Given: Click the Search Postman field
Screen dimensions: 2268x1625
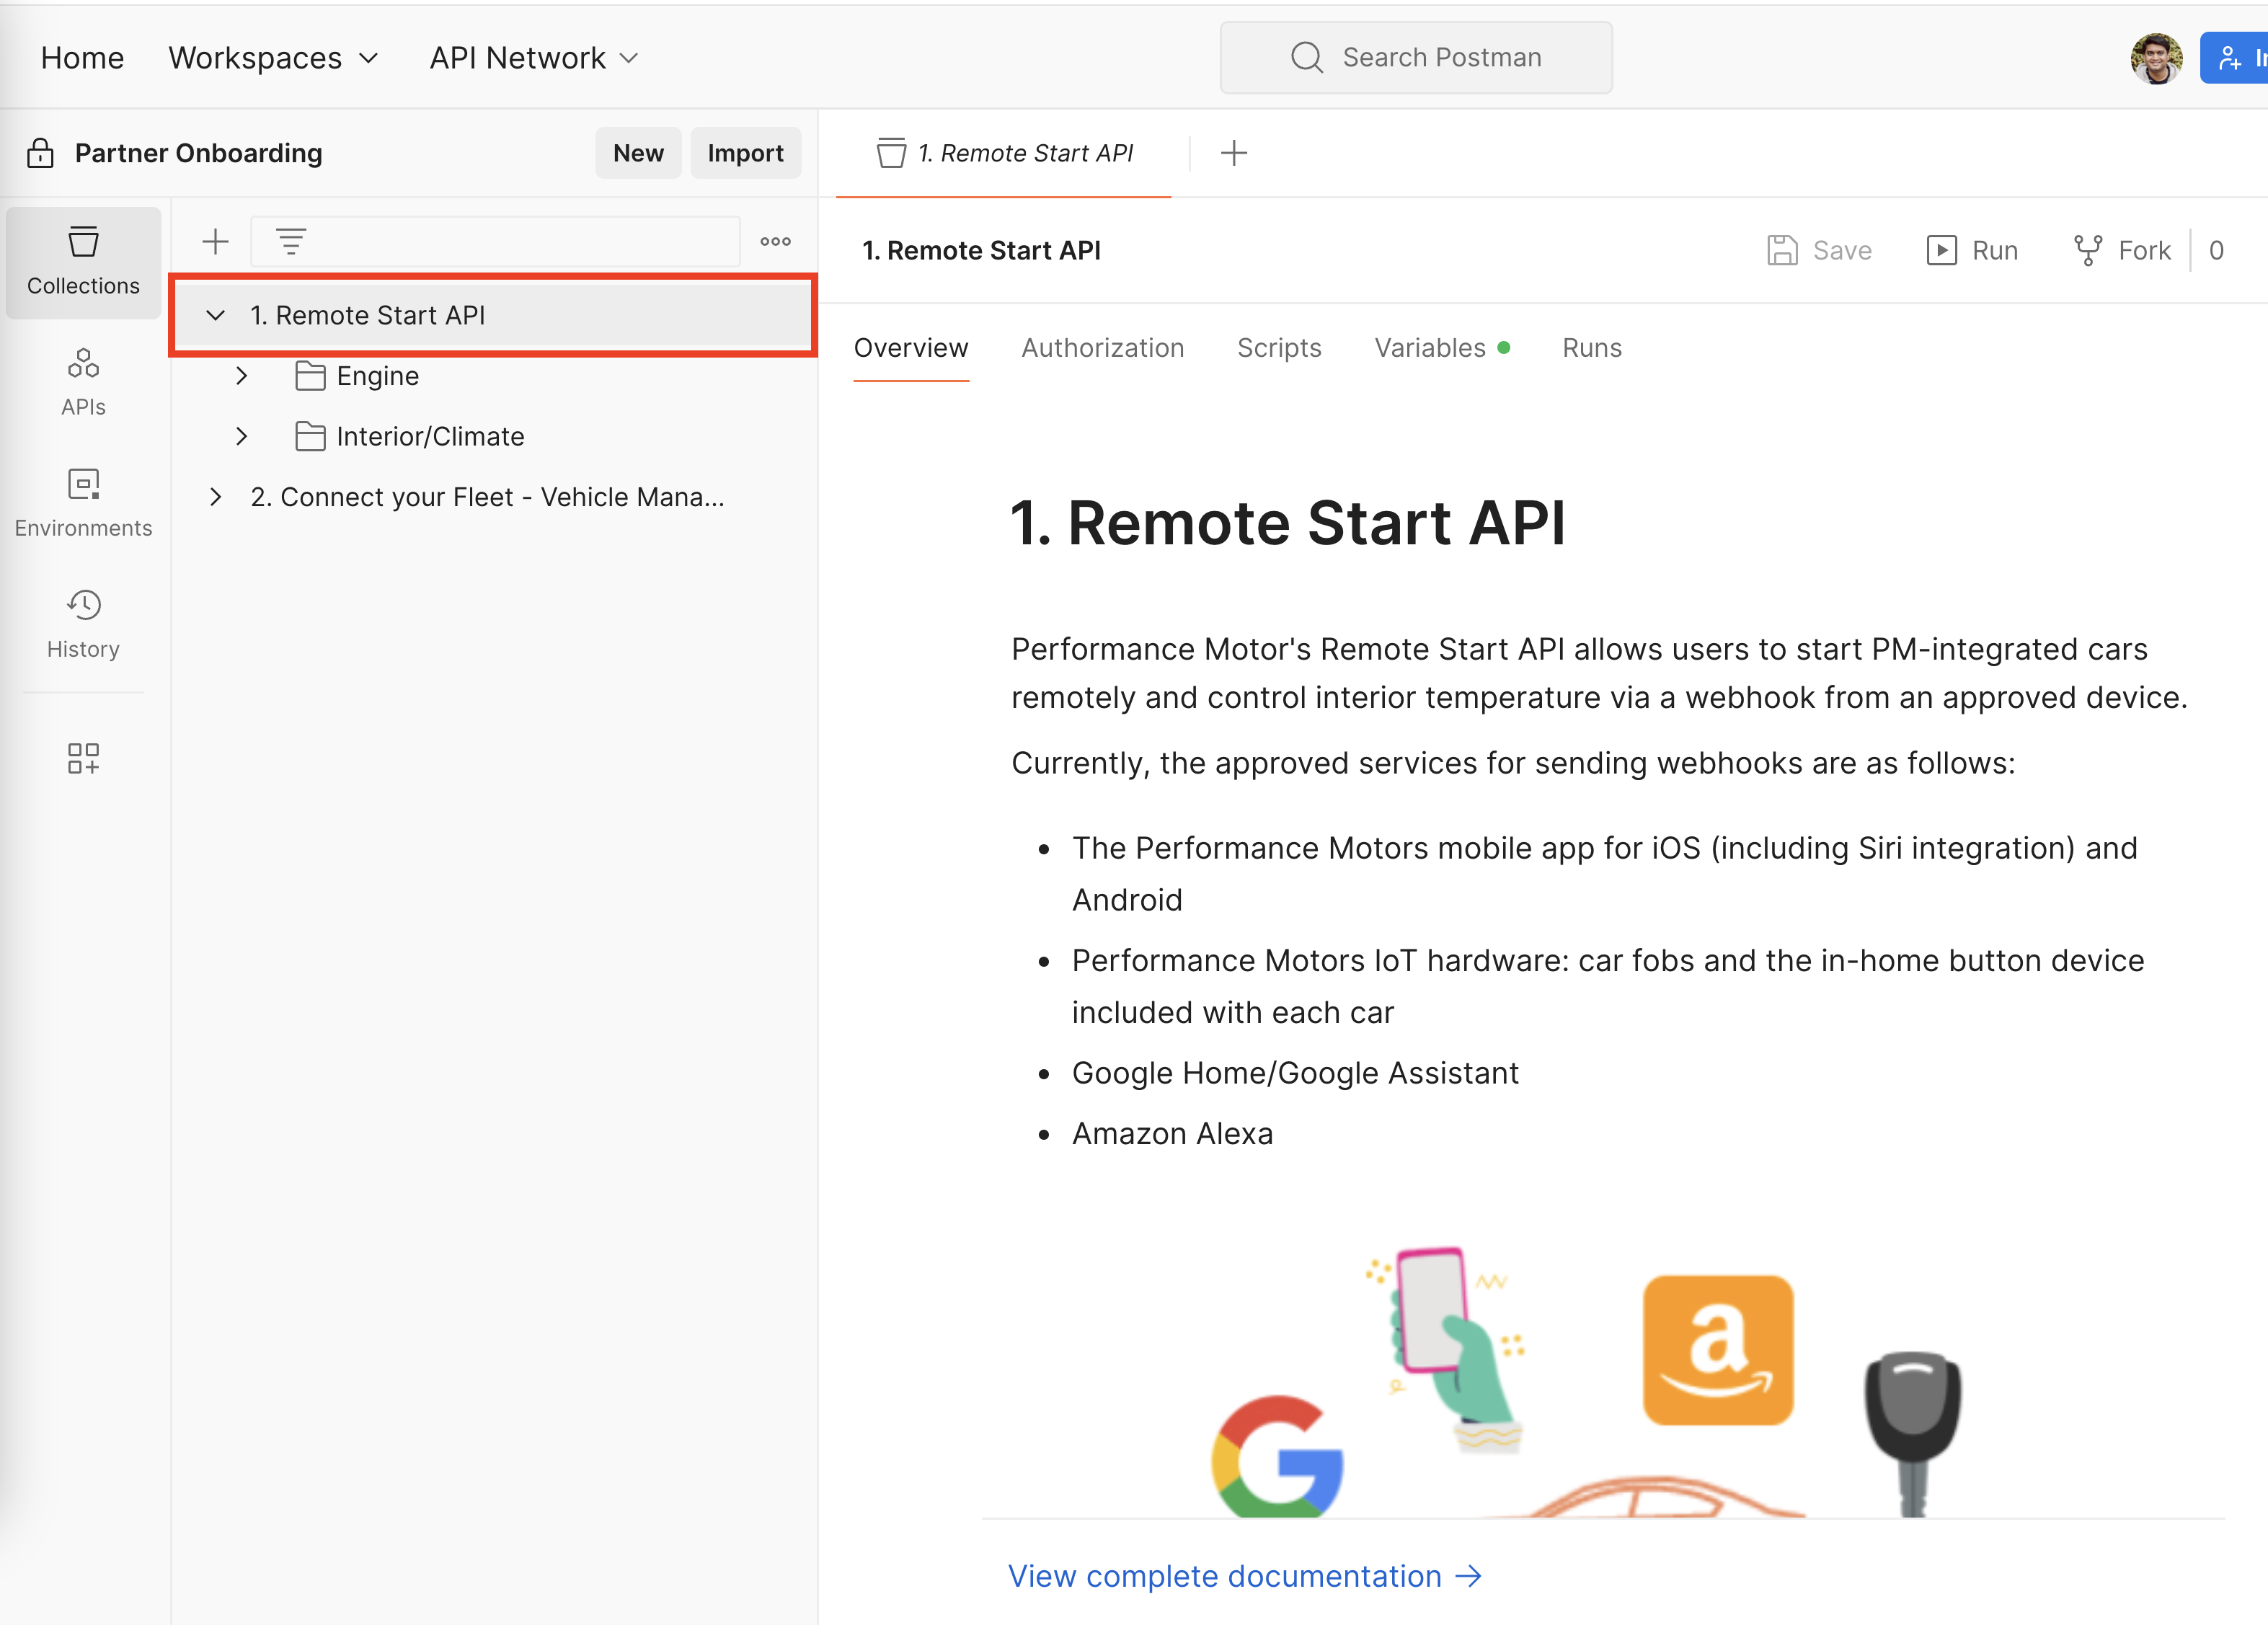Looking at the screenshot, I should [1415, 58].
